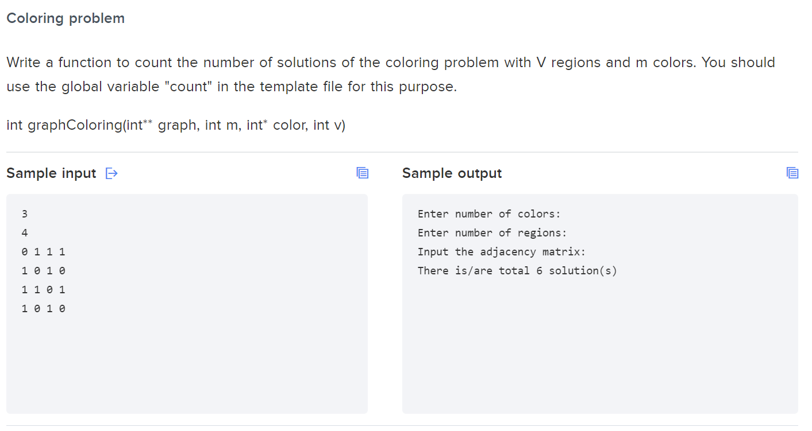Click the first line of the problem description
This screenshot has height=431, width=812.
(391, 63)
